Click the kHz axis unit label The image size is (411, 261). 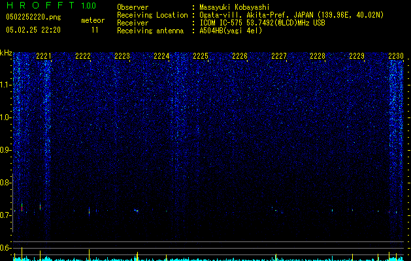(x=6, y=53)
